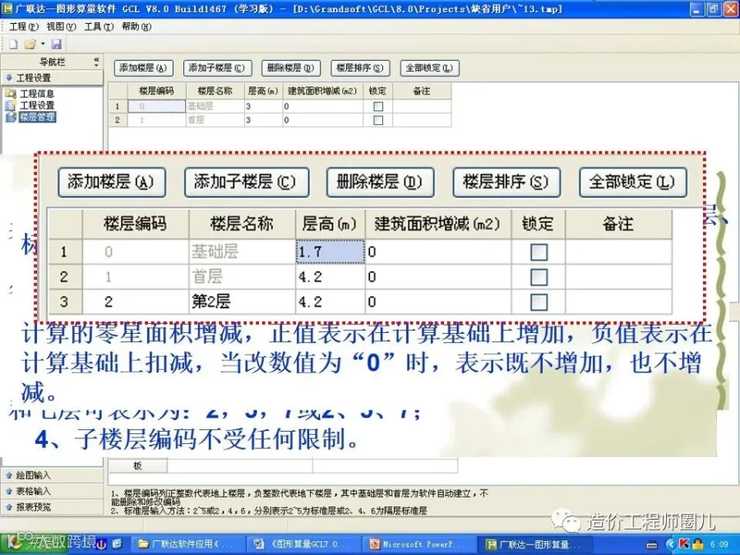Click the small 添加子楼层(C) button above the table
Screen dimensions: 740x555
pyautogui.click(x=218, y=68)
